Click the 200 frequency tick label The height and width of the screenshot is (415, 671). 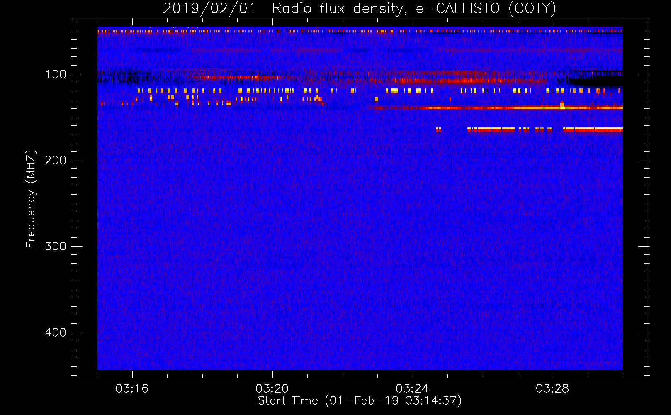click(x=56, y=160)
